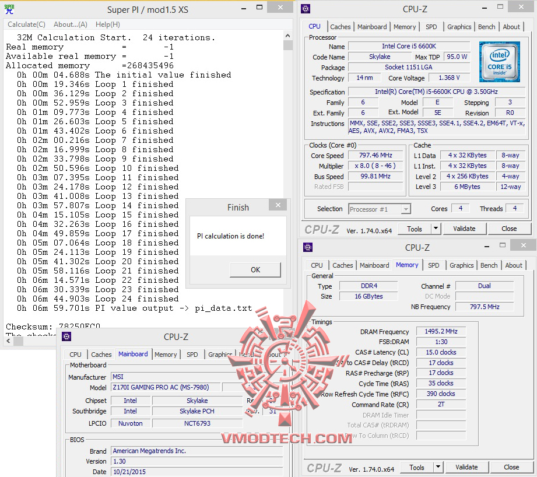The image size is (537, 477).
Task: Switch to Memory tab in top CPU-Z window
Action: [405, 27]
